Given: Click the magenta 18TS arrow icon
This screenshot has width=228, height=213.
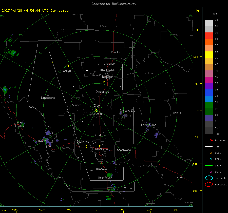Looking at the screenshot, I should click(x=209, y=172).
